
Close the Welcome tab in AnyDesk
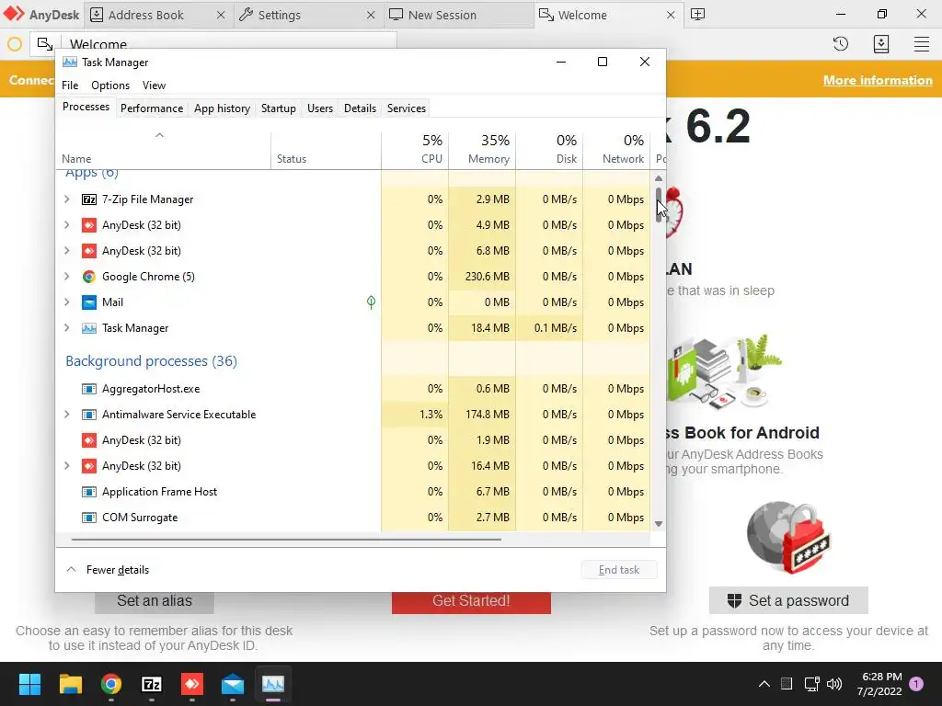671,15
